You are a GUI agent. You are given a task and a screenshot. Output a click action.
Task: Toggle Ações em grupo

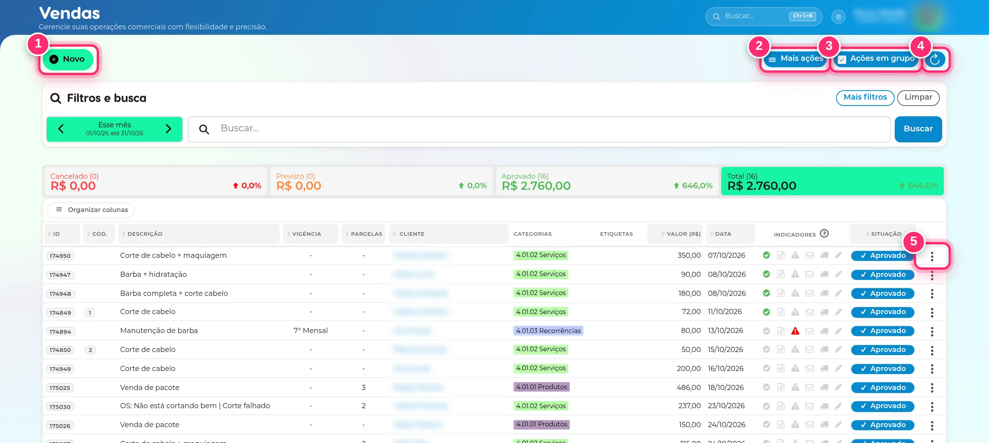876,59
